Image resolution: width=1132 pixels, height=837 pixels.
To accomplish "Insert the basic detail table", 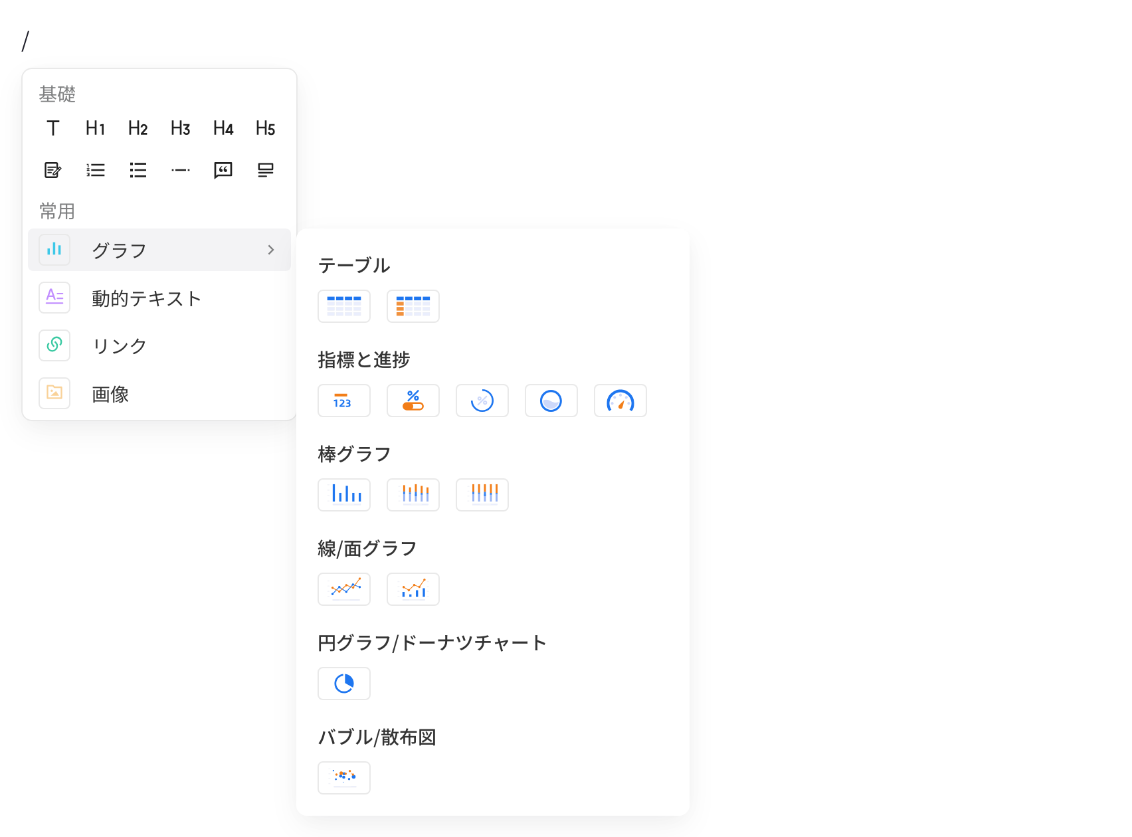I will click(x=344, y=306).
